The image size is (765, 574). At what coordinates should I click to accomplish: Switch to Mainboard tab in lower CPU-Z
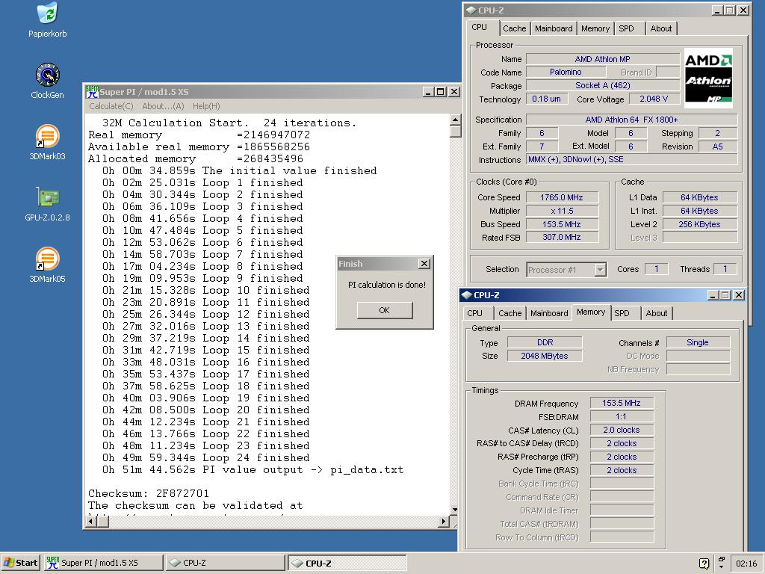tap(549, 313)
